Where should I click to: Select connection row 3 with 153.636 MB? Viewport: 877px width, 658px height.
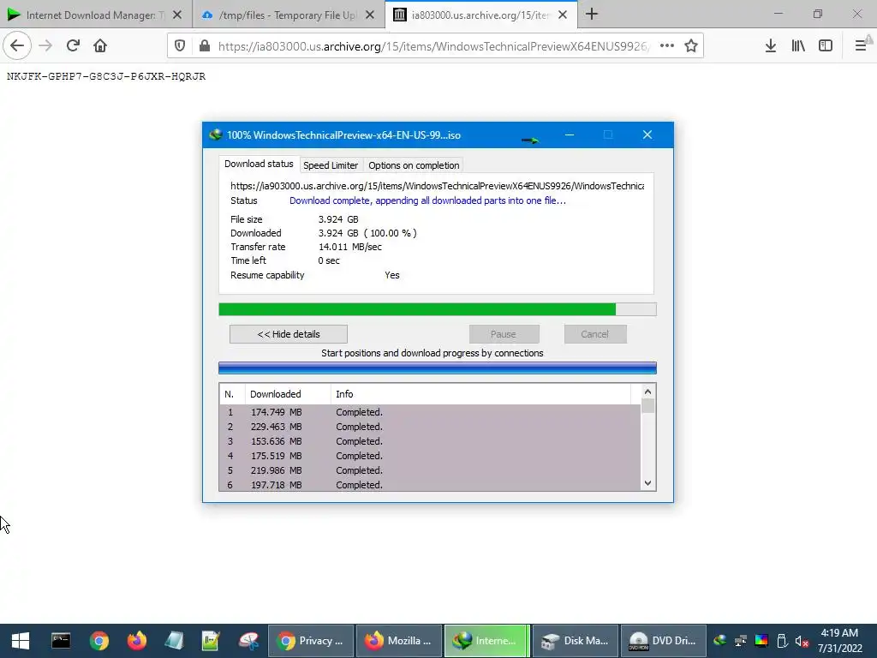click(430, 441)
